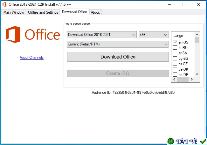Click the Langs list scroll left arrow

174,79
